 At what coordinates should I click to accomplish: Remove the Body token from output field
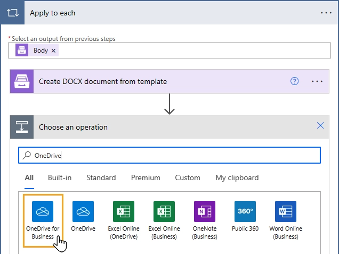click(x=53, y=50)
